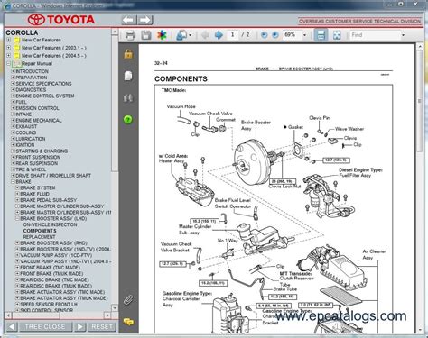
Task: Open the zoom percentage dropdown
Action: coord(304,35)
